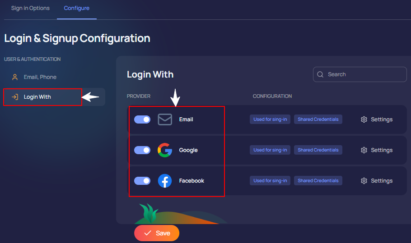
Task: Open Settings for the Google provider
Action: click(381, 150)
